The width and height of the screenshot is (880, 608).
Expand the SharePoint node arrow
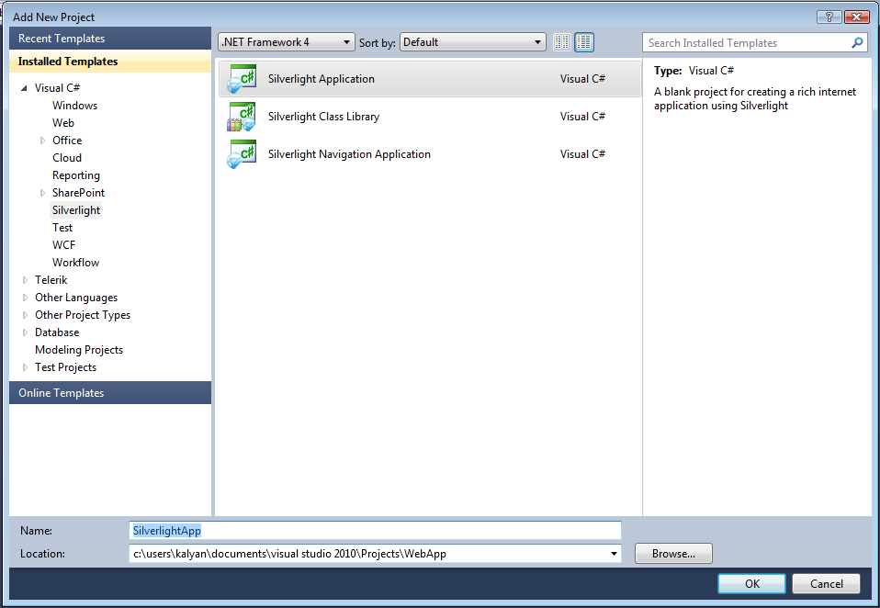(x=42, y=193)
